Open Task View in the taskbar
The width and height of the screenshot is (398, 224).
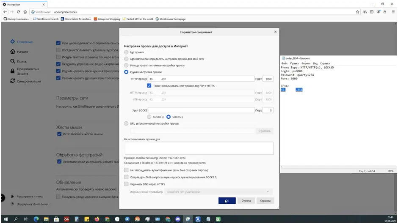click(26, 219)
